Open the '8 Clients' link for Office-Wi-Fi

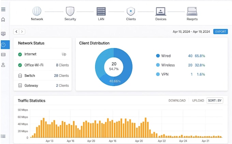[x=62, y=65]
